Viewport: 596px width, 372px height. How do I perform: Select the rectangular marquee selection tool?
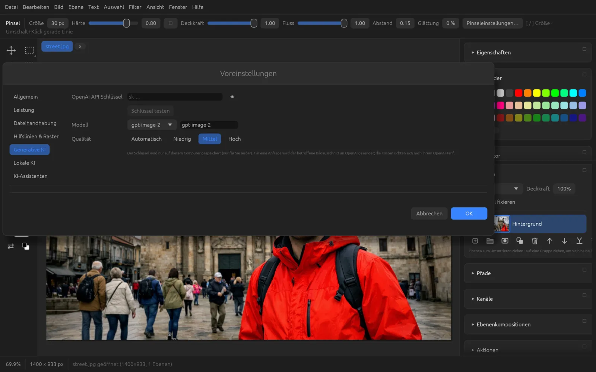29,50
